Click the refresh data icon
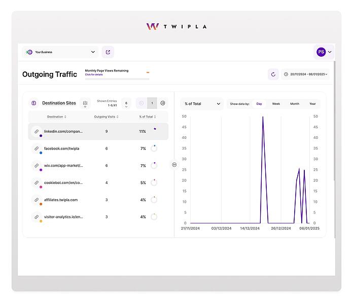The image size is (353, 302). (x=273, y=74)
